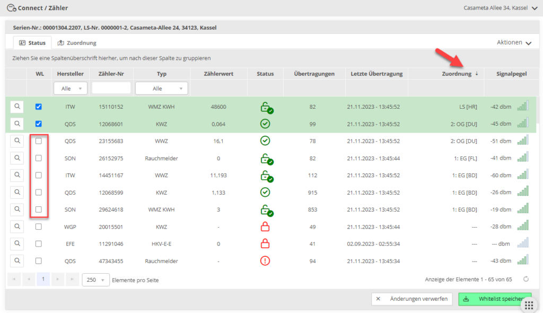Image resolution: width=543 pixels, height=313 pixels.
Task: Click red warning status icon for meter 47343455
Action: tap(265, 261)
